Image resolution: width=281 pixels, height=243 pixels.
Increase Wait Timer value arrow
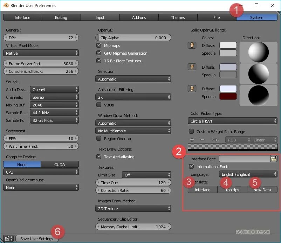[76, 146]
